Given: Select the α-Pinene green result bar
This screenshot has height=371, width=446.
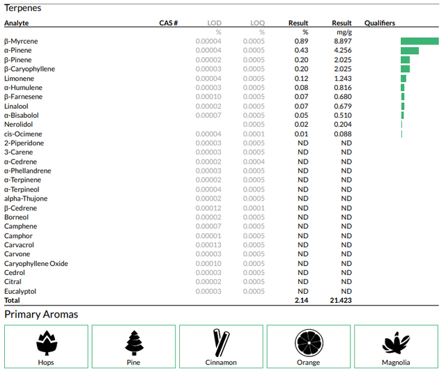Looking at the screenshot, I should click(x=410, y=51).
